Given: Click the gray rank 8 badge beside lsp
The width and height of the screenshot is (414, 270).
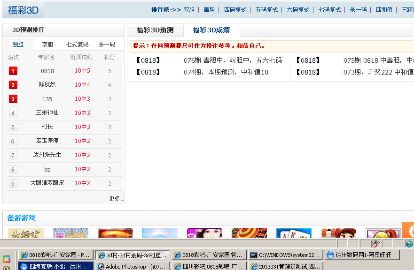Looking at the screenshot, I should [13, 169].
